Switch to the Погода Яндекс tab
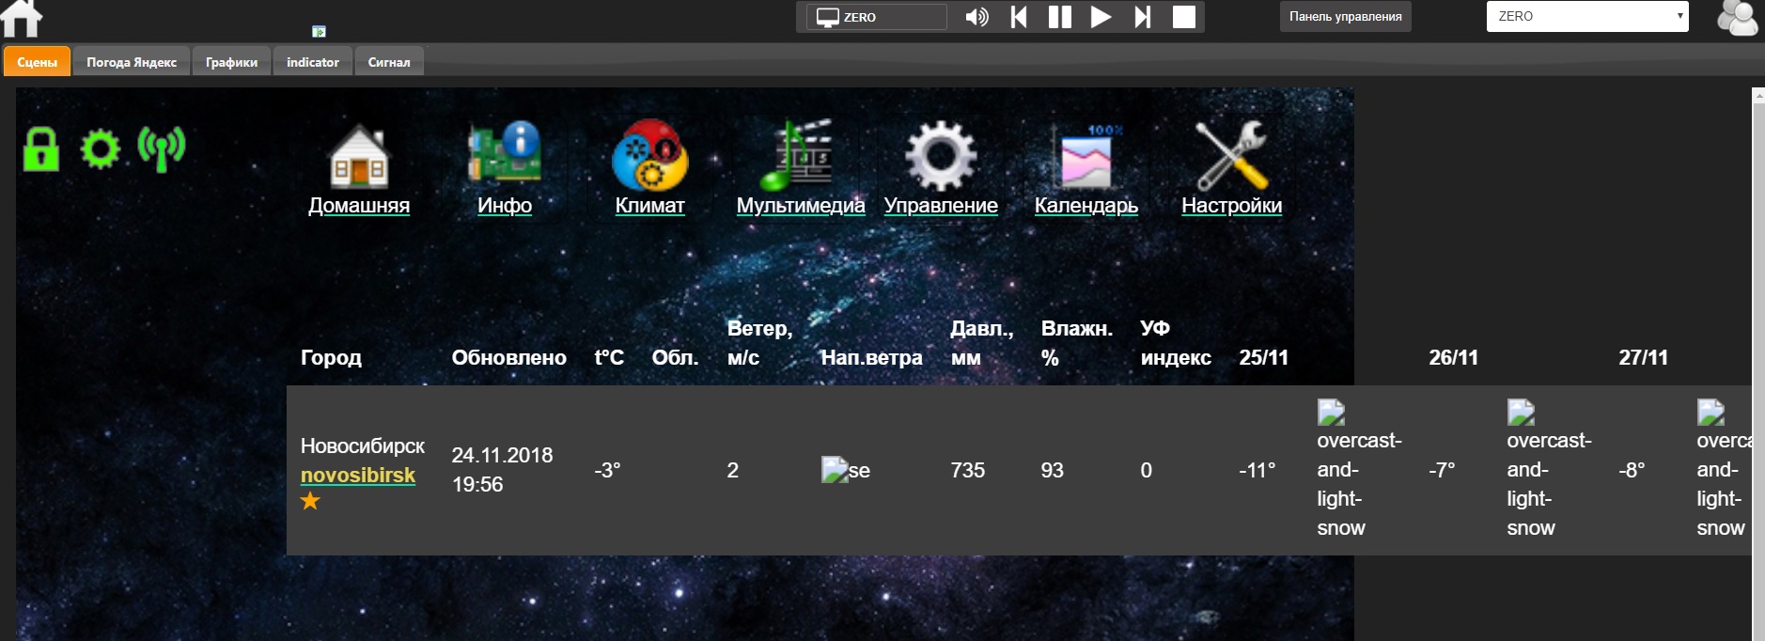This screenshot has height=641, width=1765. tap(132, 62)
